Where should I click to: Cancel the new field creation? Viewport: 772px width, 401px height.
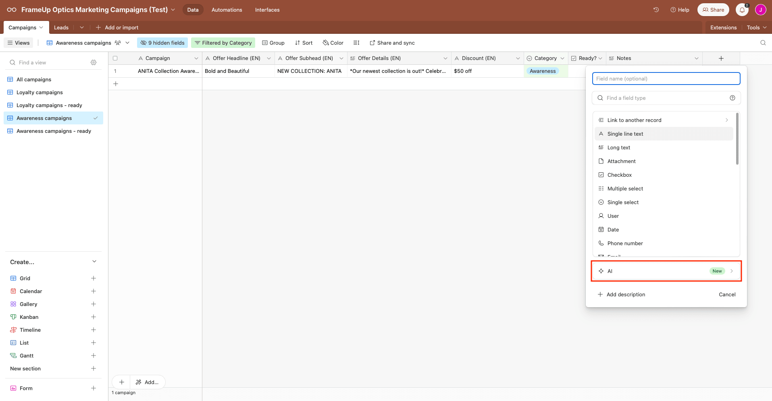tap(727, 294)
